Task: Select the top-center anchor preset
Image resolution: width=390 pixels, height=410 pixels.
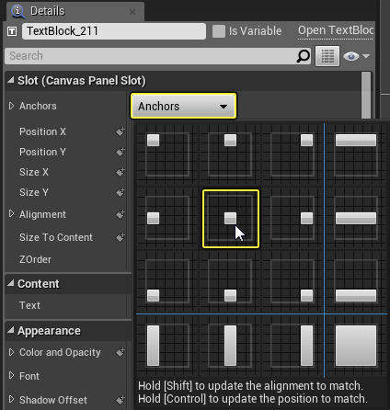Action: coord(230,154)
